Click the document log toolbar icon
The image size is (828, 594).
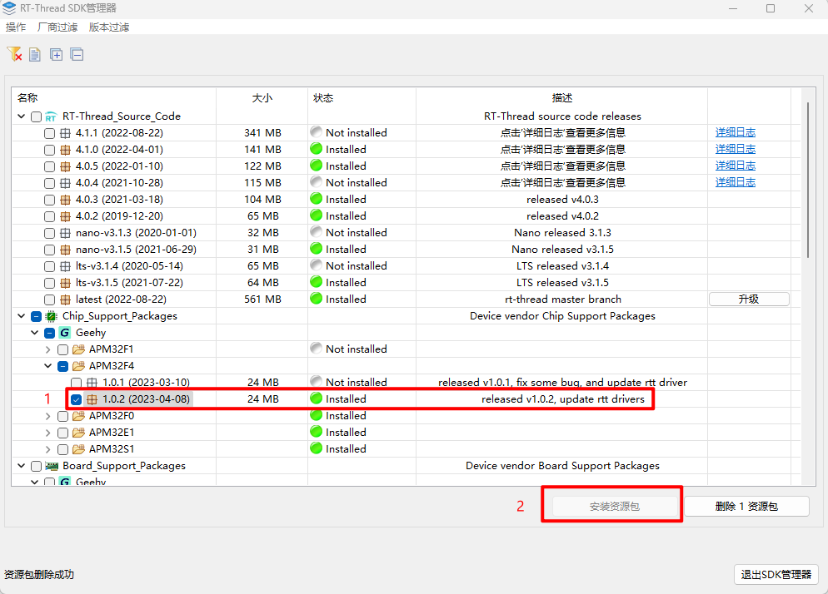point(35,54)
